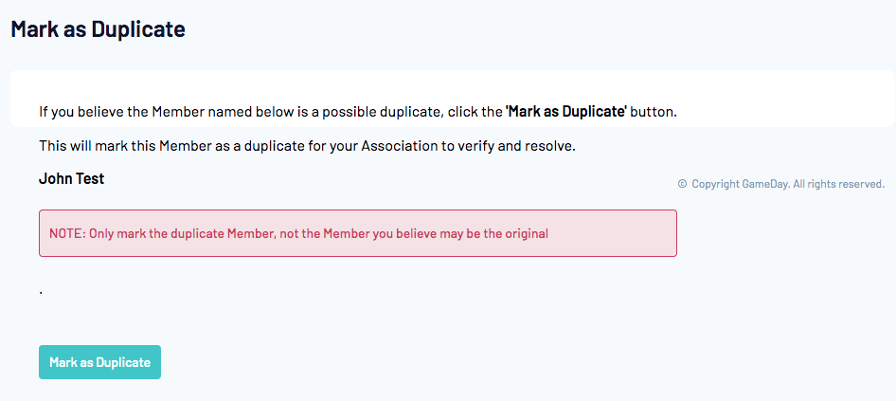896x401 pixels.
Task: Select the member name John Test
Action: pyautogui.click(x=71, y=178)
